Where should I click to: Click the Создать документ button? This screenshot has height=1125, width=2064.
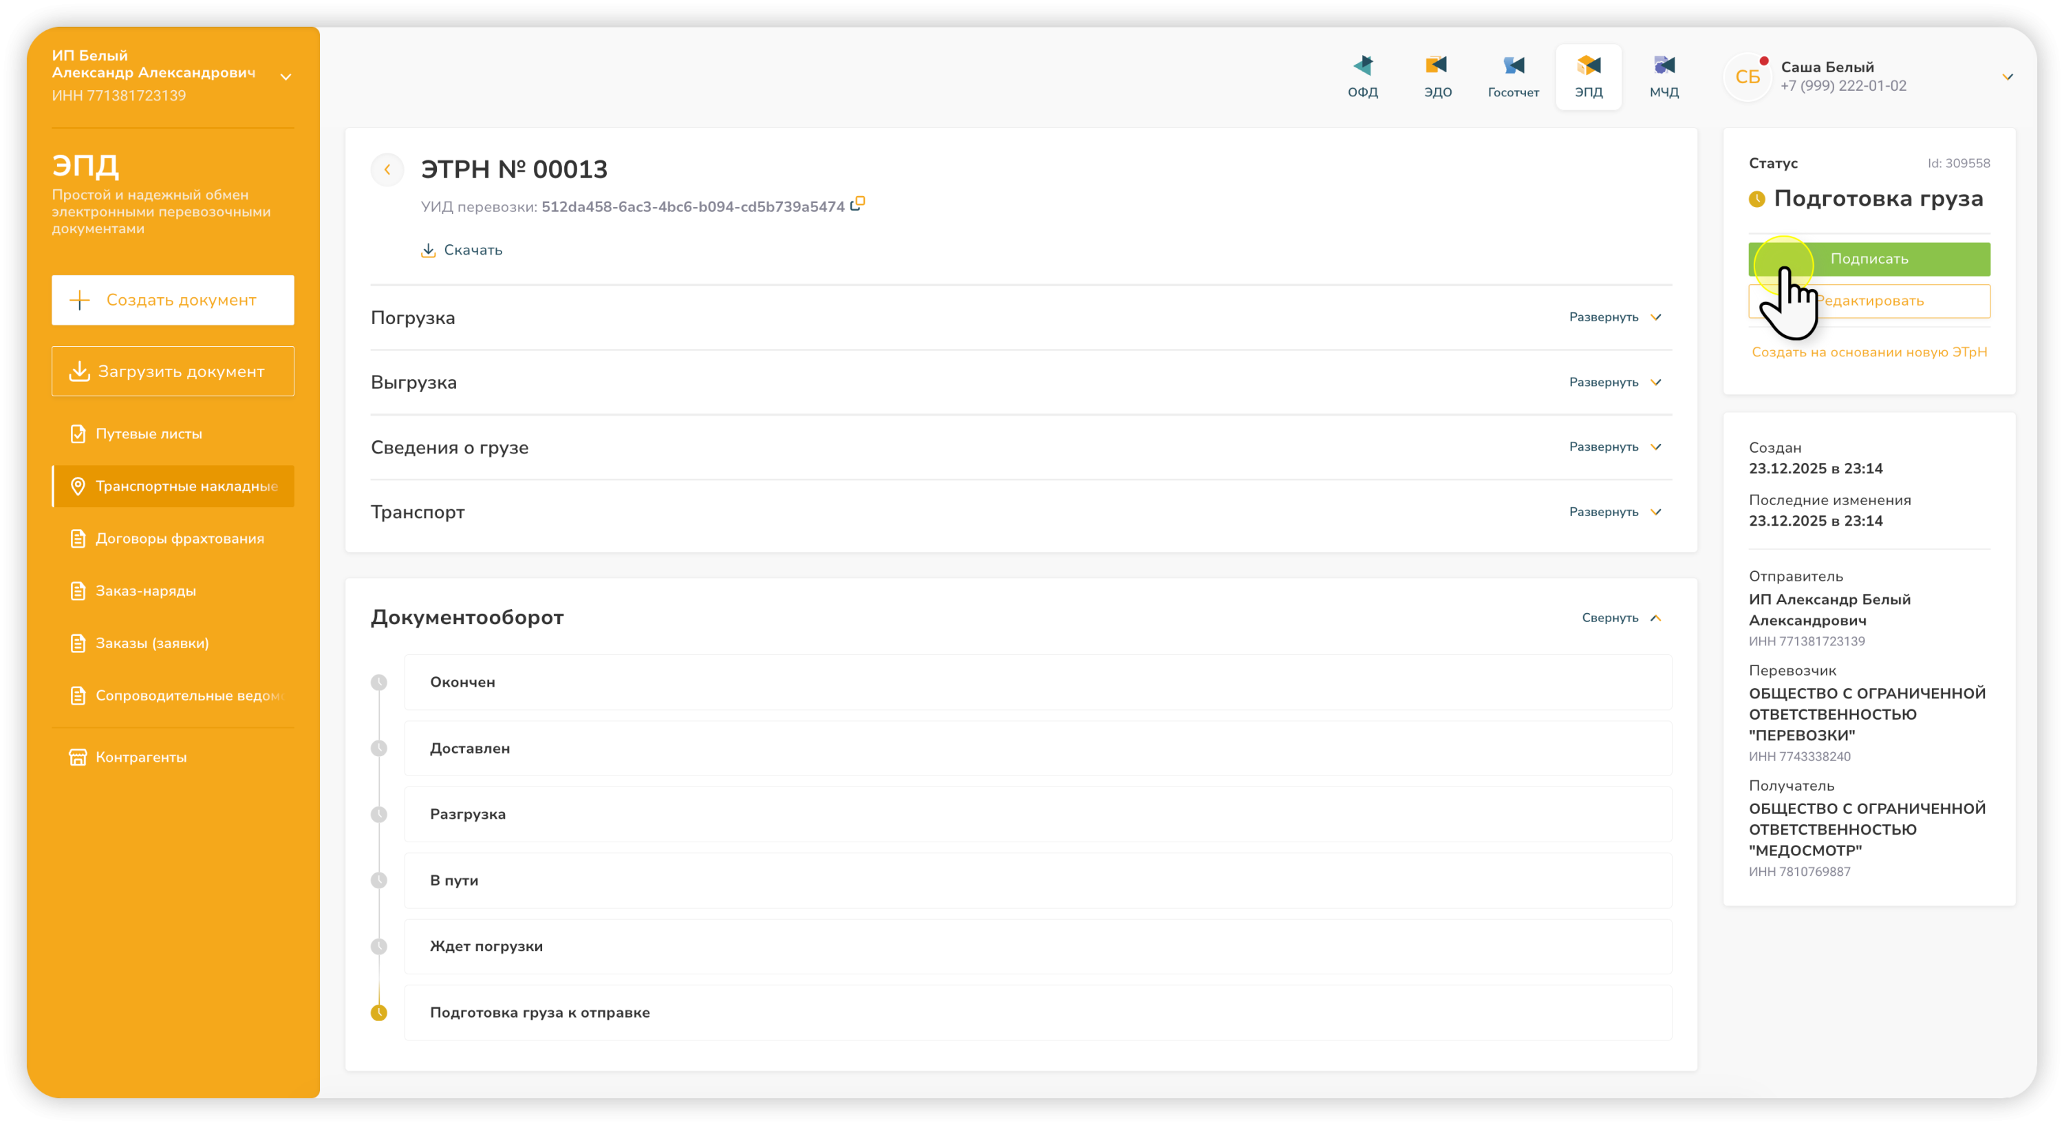pos(173,301)
